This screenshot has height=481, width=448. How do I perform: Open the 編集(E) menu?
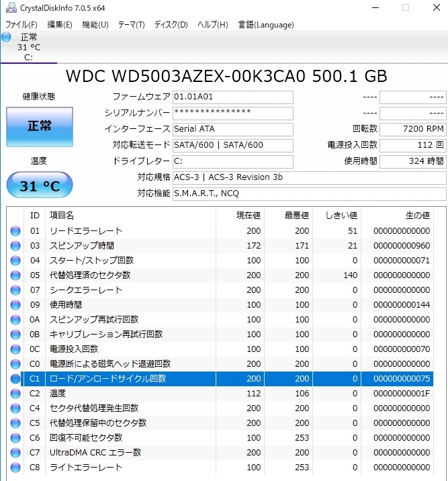coord(60,25)
